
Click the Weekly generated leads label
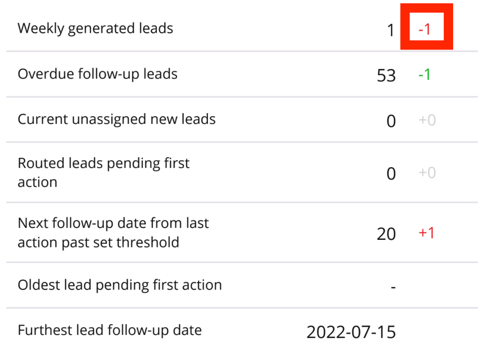pos(95,29)
